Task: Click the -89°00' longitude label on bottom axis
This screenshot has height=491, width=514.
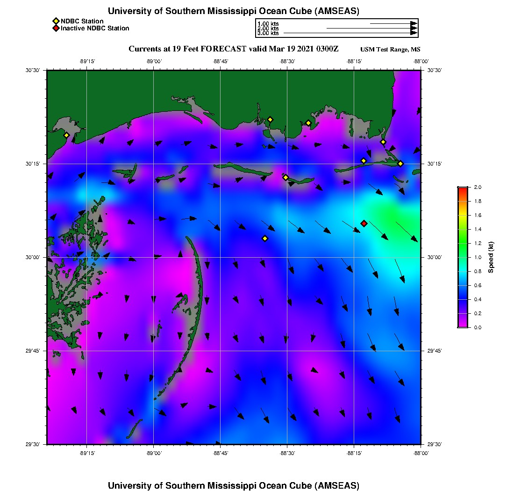Action: 154,453
